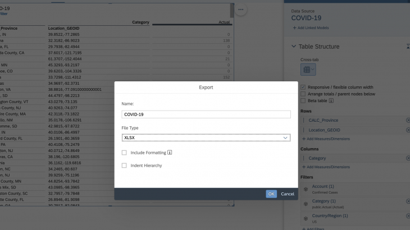
Task: Edit the export Name field COVID-19
Action: [x=206, y=114]
